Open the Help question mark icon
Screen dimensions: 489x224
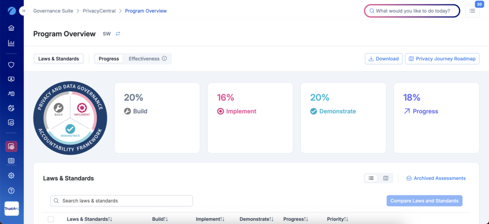click(11, 191)
